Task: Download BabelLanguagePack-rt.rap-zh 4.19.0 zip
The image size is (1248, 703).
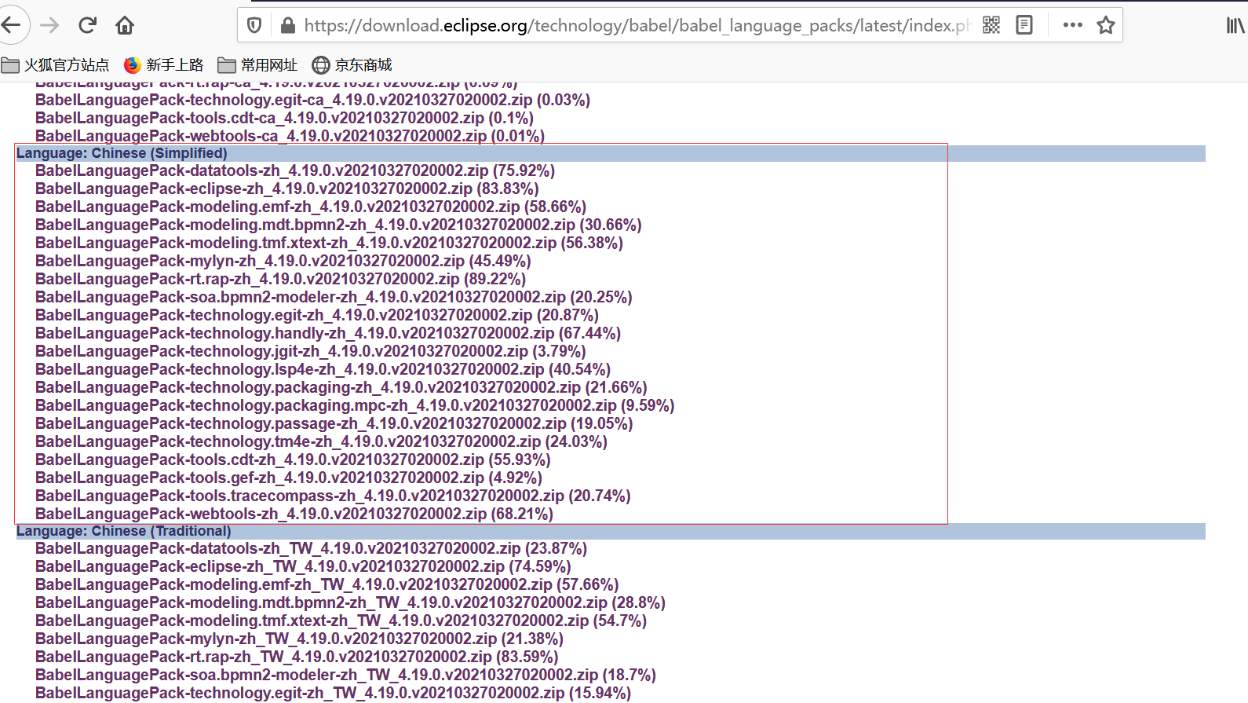Action: click(x=280, y=279)
